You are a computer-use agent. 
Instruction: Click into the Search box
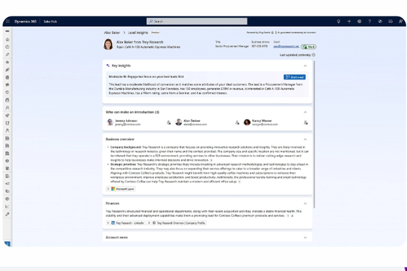197,21
